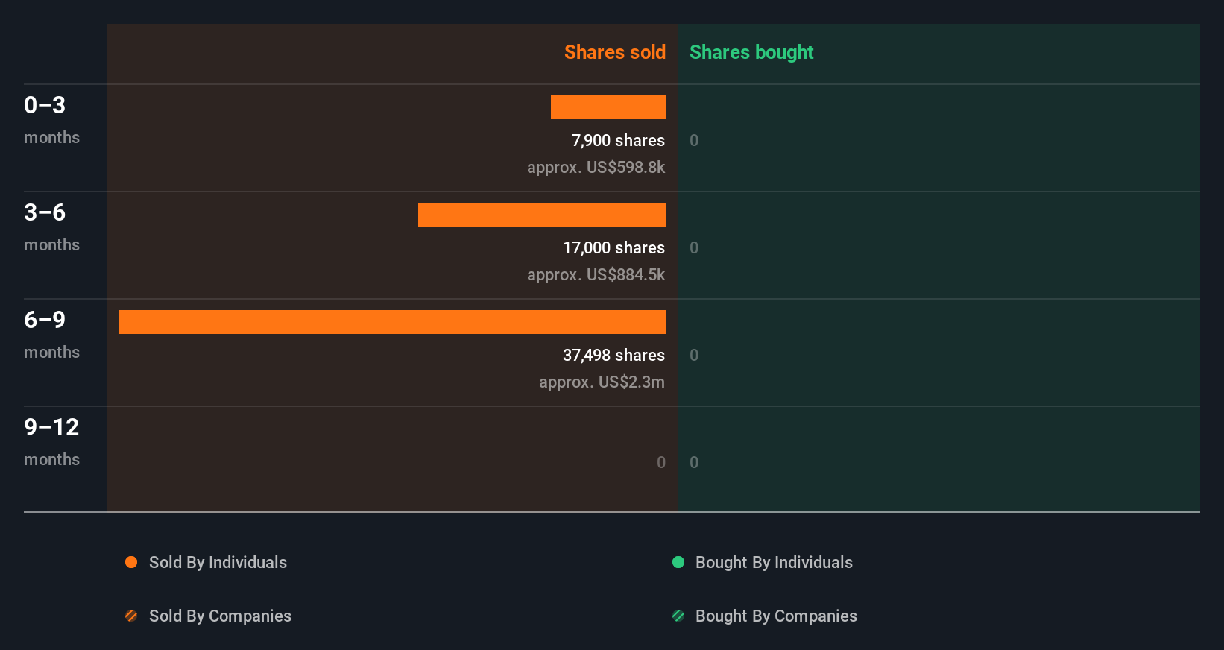1224x650 pixels.
Task: Select the Sold By Individuals legend label
Action: tap(218, 562)
